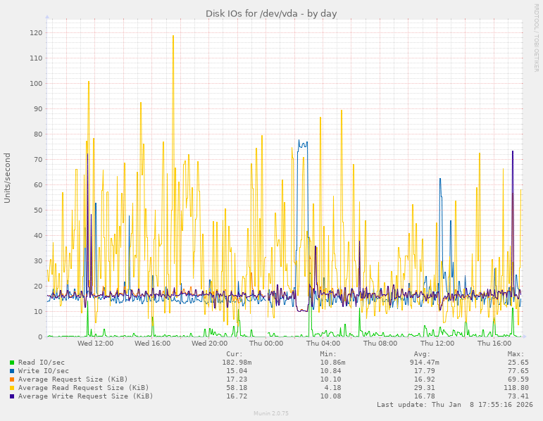Image resolution: width=543 pixels, height=421 pixels.
Task: Click the 'Thu 08:00' x-axis tick label
Action: coord(380,344)
